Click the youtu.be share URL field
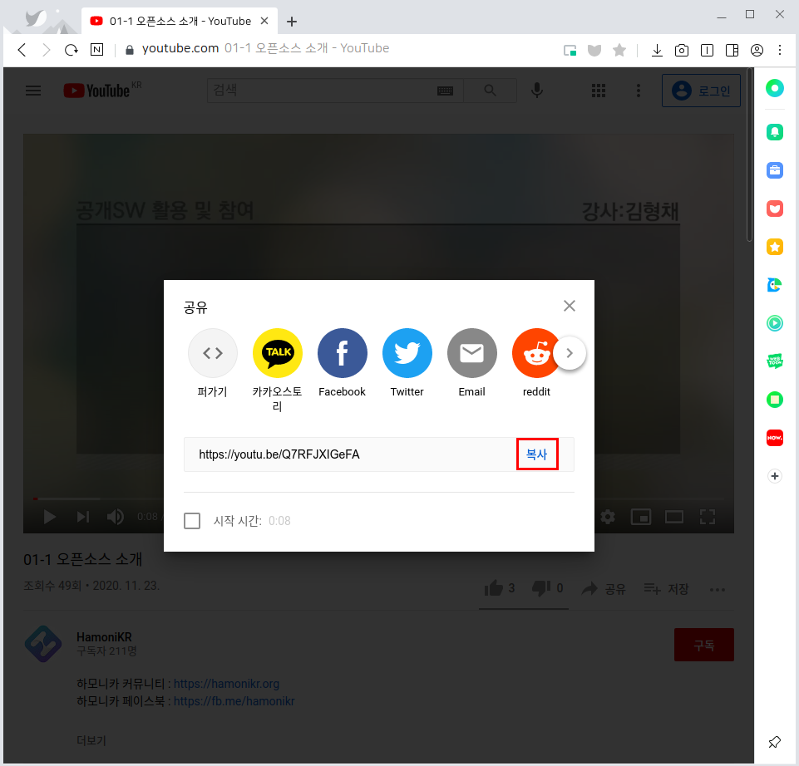Image resolution: width=799 pixels, height=766 pixels. (x=349, y=454)
